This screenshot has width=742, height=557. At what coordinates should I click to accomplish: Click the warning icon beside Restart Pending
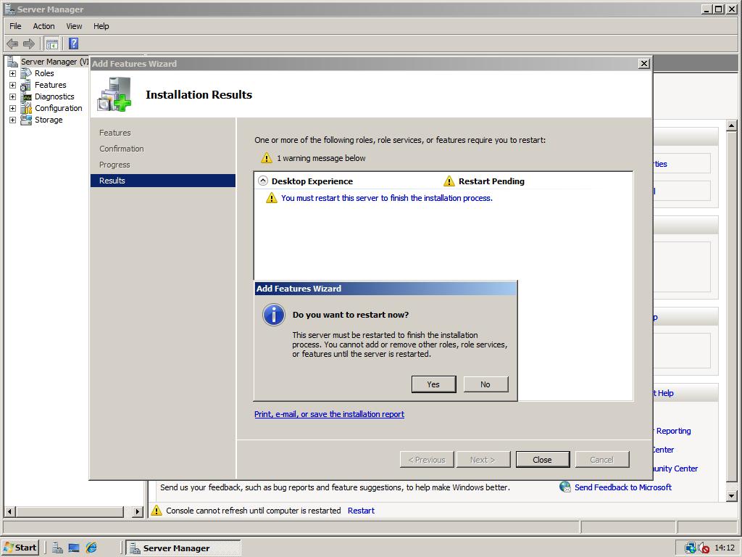[x=449, y=181]
